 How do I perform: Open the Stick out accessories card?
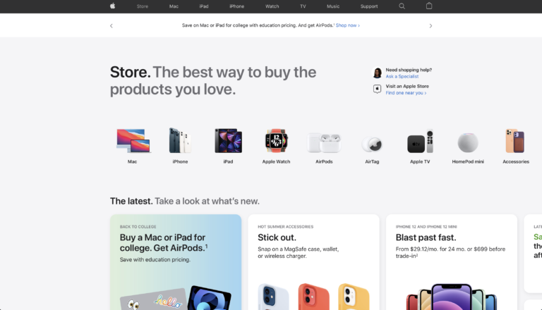pos(313,261)
